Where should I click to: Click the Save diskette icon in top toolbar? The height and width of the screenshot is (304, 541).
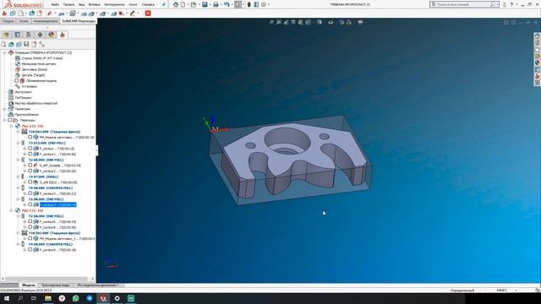click(x=205, y=4)
